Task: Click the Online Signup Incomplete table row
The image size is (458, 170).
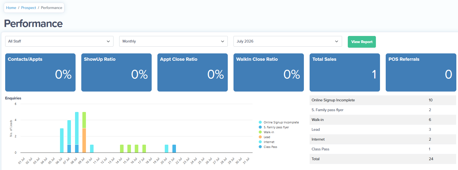Action: pyautogui.click(x=383, y=100)
